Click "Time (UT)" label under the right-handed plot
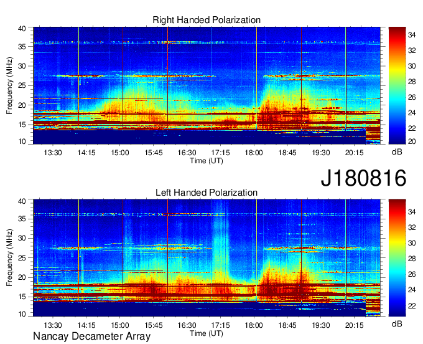423x344 pixels. coord(207,161)
